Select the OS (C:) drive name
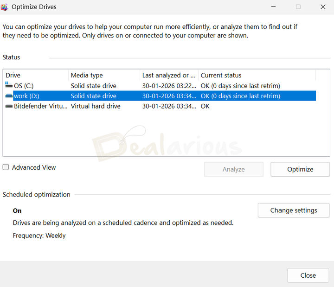334x287 pixels. (x=24, y=86)
